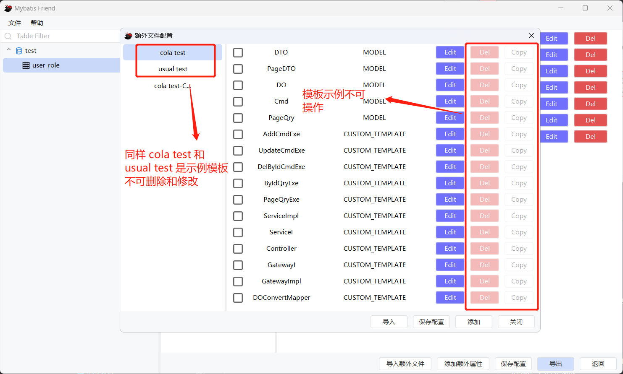Focus the Table Filter input field
This screenshot has width=623, height=374.
click(60, 36)
